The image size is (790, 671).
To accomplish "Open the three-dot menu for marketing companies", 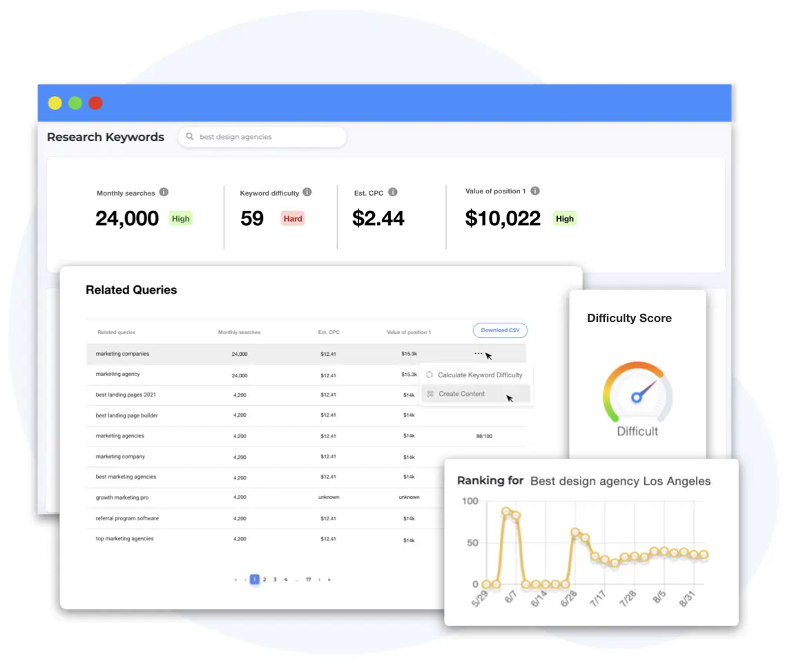I will 478,353.
